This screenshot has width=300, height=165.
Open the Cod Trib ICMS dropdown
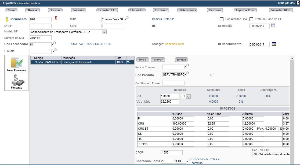pyautogui.click(x=271, y=155)
